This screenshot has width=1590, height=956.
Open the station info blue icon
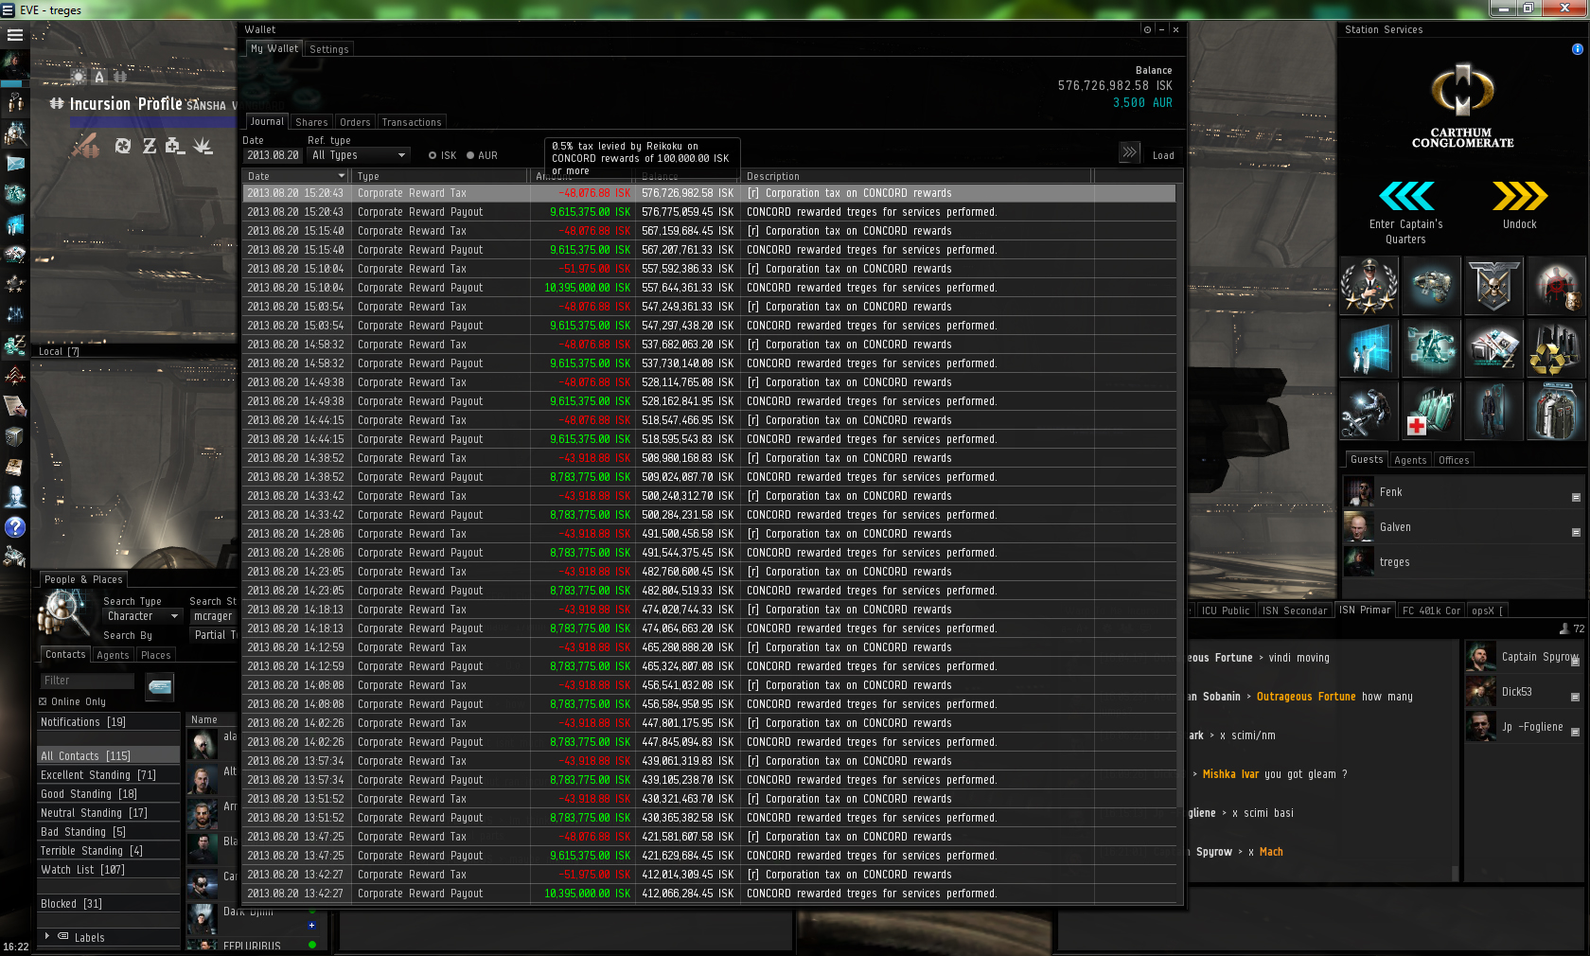pos(1578,49)
